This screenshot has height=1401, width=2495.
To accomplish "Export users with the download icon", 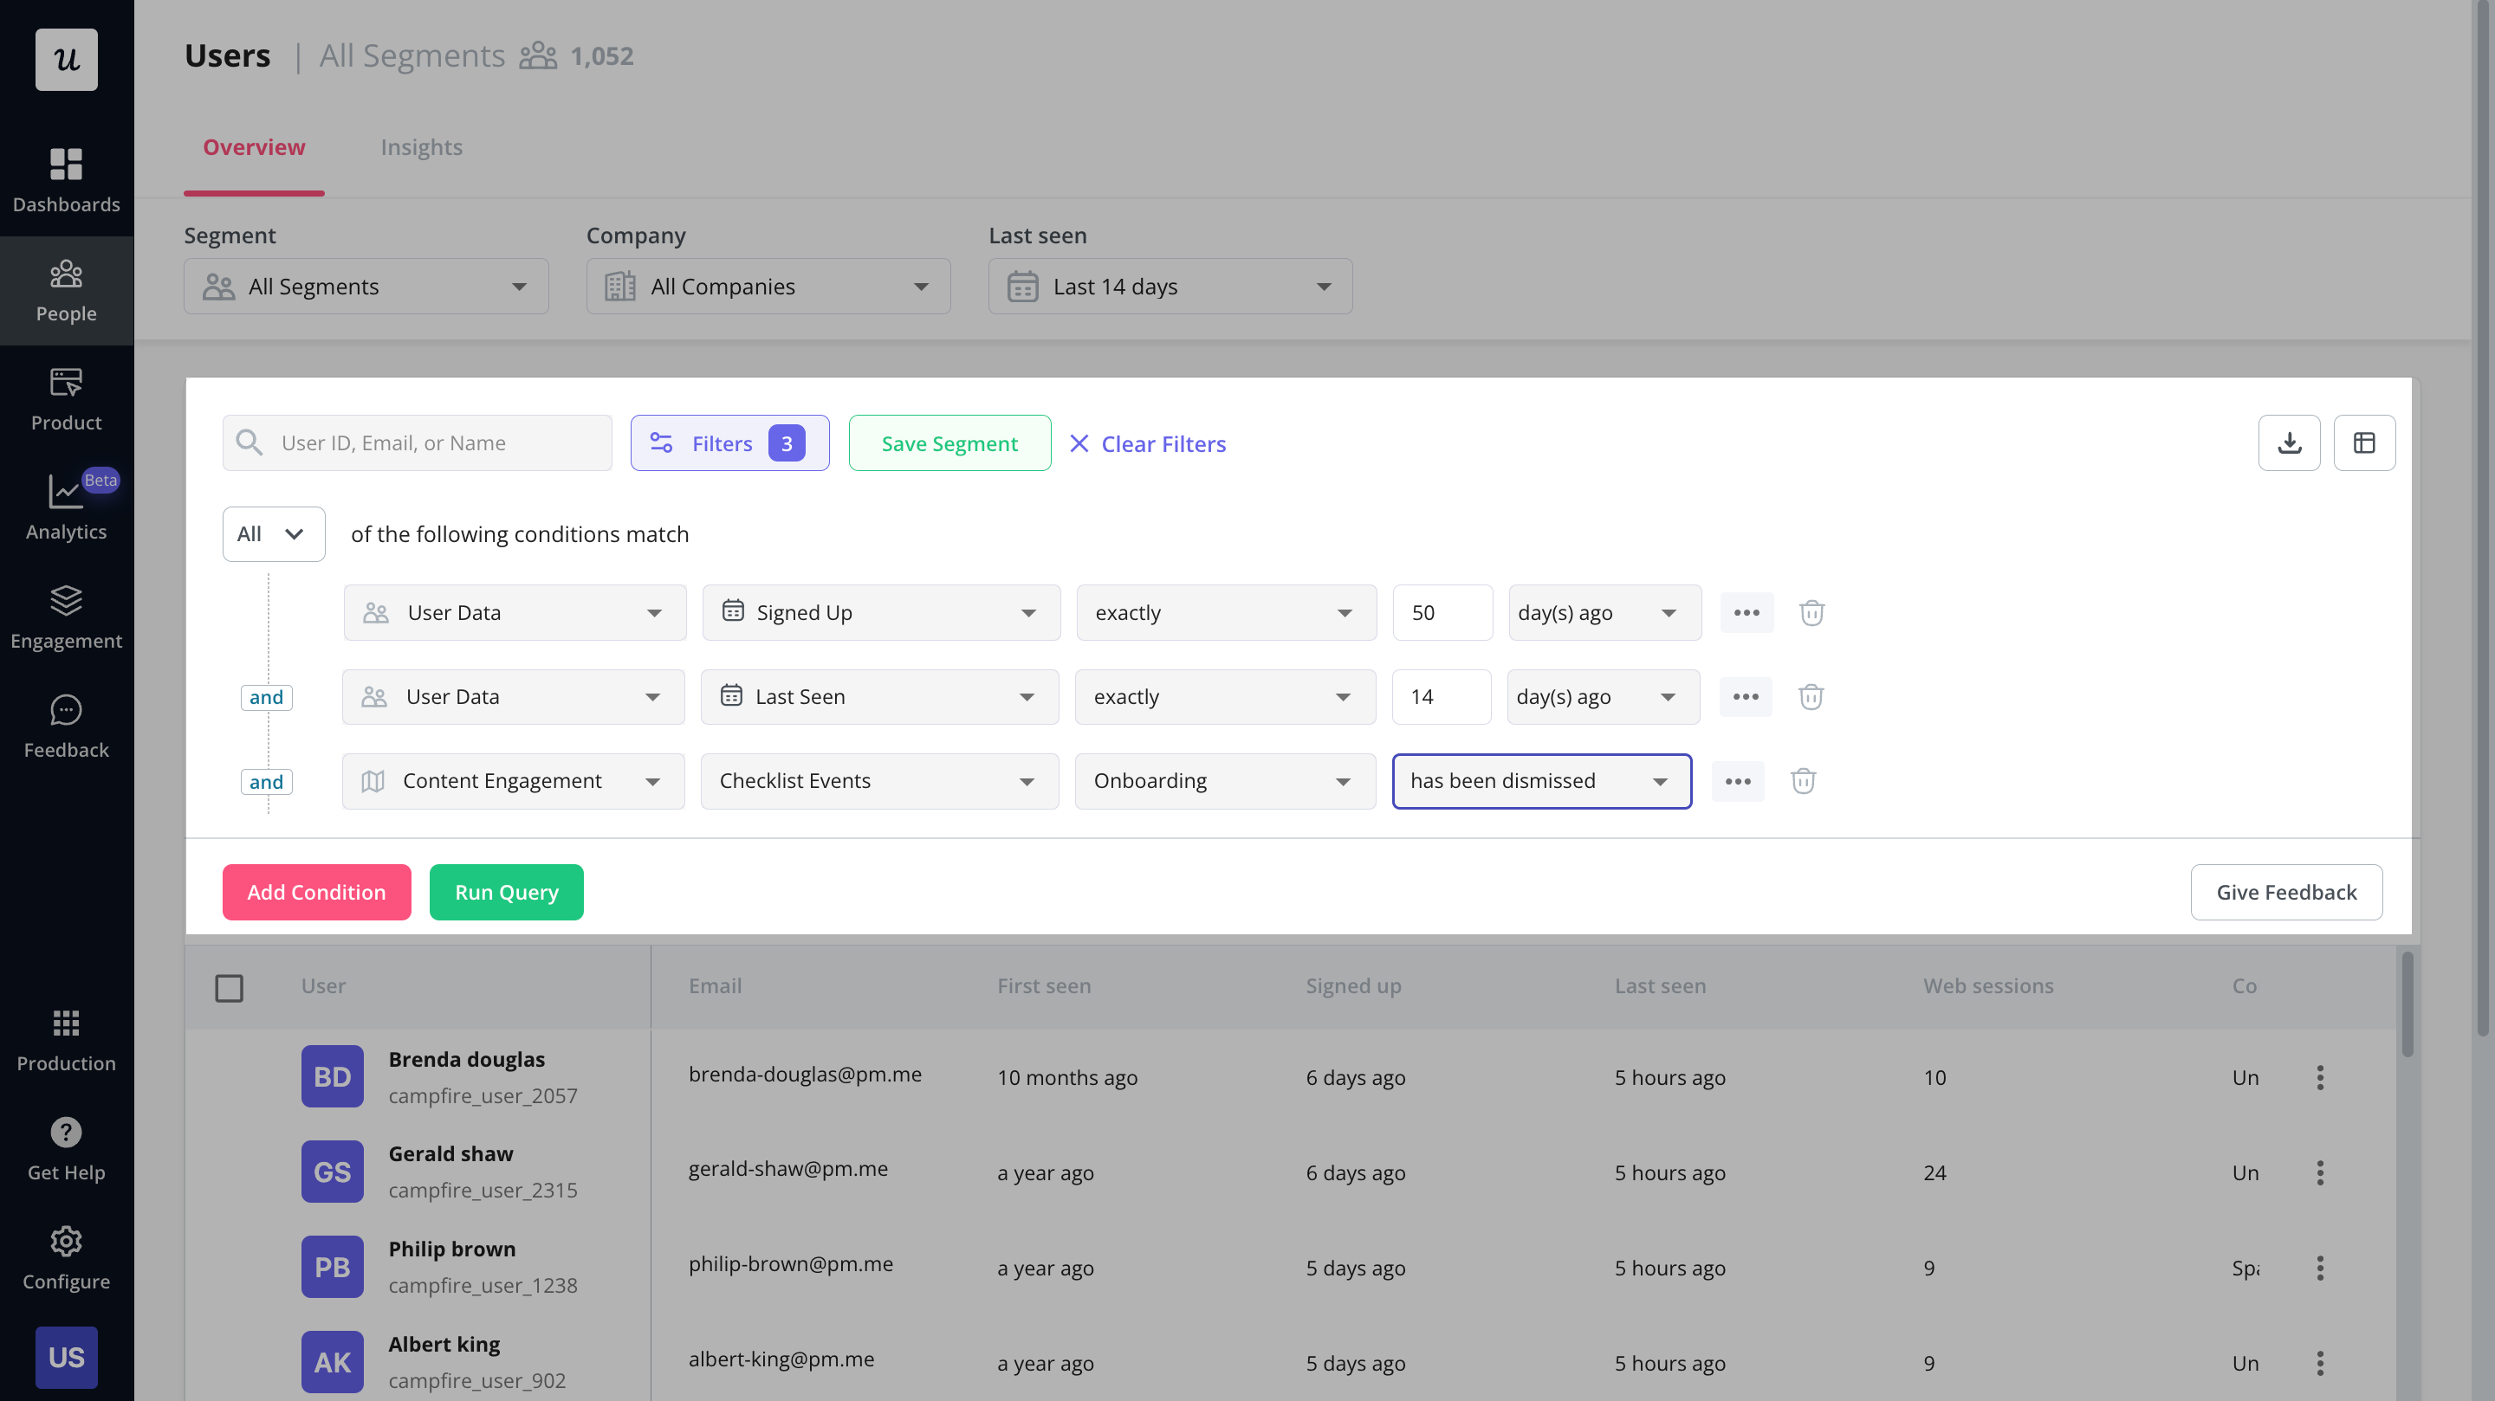I will tap(2290, 442).
